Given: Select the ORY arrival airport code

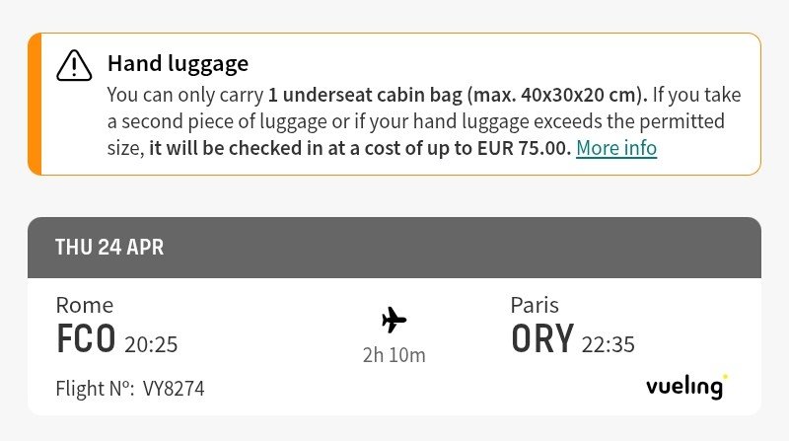Looking at the screenshot, I should pos(541,339).
